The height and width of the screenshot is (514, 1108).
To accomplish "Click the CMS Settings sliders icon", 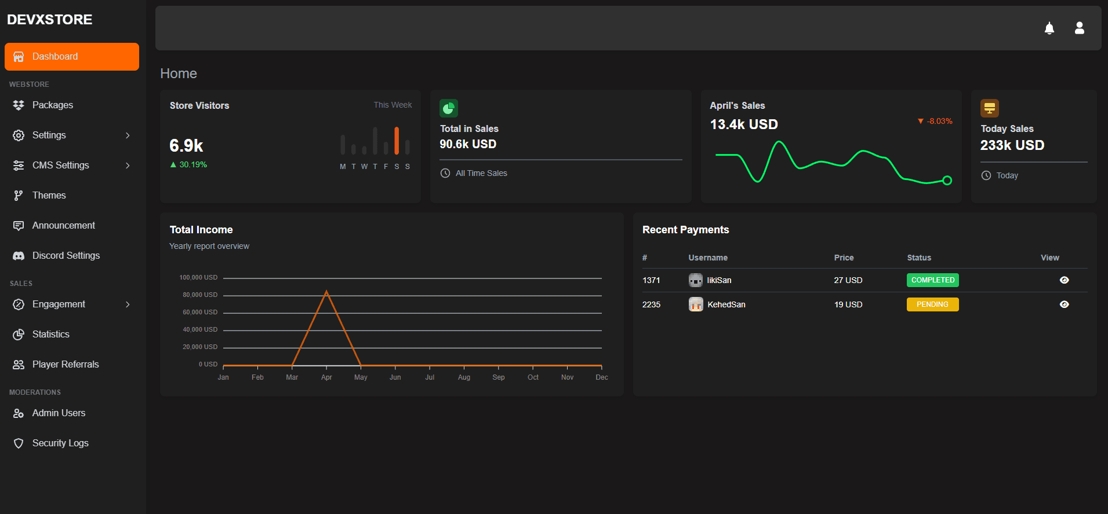I will (19, 166).
